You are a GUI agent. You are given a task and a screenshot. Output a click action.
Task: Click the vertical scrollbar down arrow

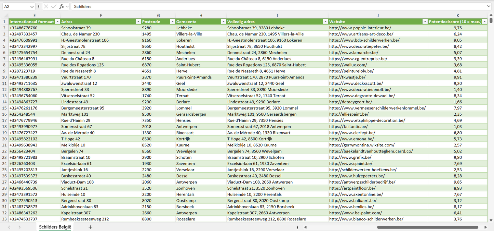point(491,220)
